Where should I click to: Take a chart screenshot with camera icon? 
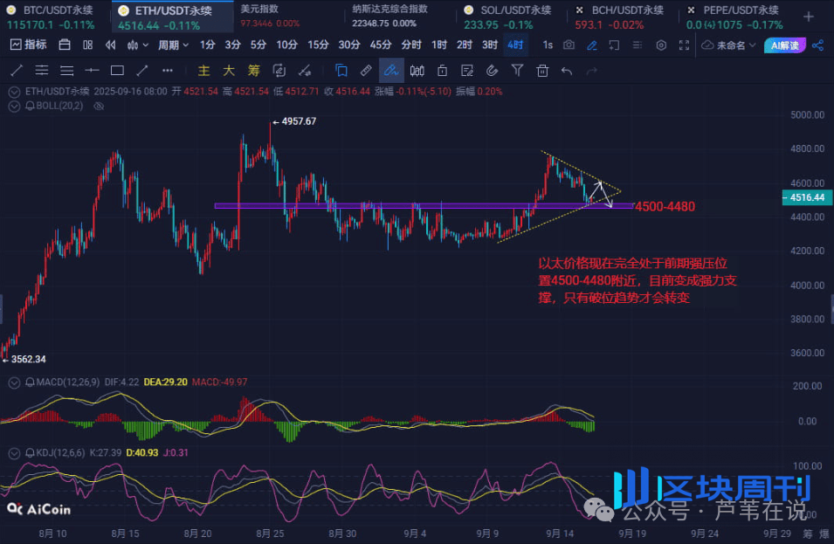(569, 45)
